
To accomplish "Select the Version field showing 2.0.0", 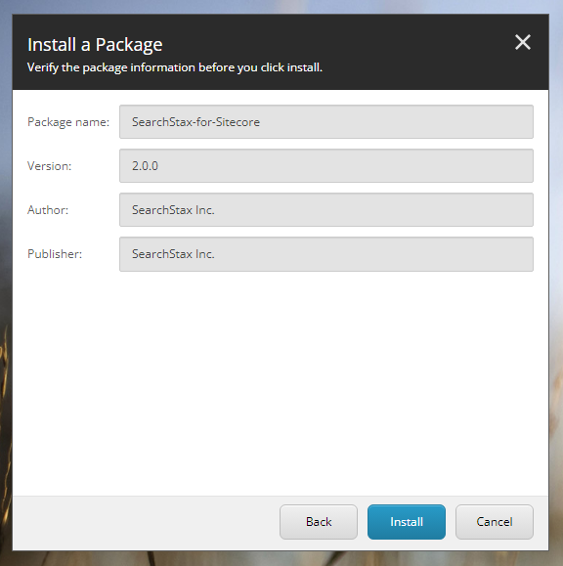I will 326,165.
